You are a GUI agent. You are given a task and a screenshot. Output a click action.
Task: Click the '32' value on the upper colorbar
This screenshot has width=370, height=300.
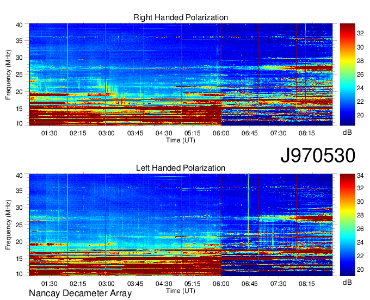coord(360,34)
